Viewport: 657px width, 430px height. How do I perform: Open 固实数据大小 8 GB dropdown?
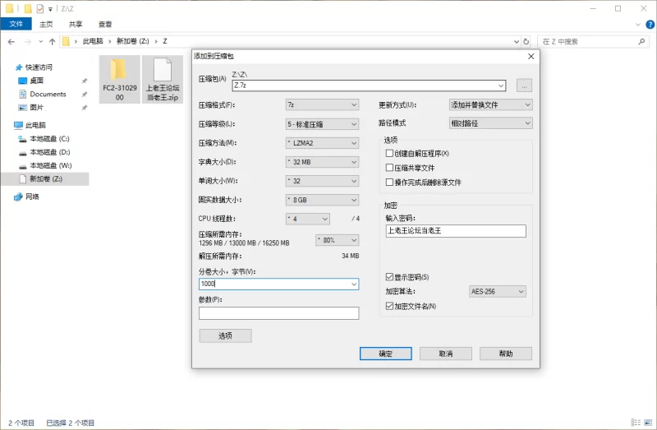[322, 200]
